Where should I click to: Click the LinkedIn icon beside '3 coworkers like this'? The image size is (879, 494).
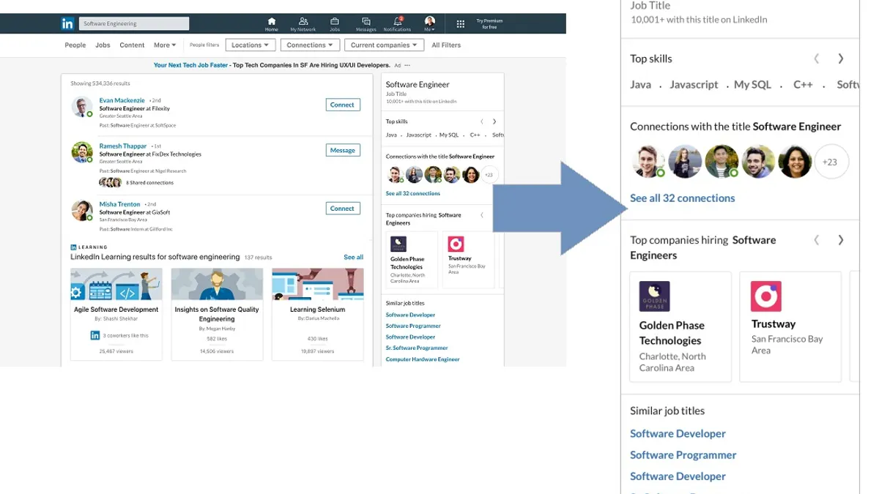(x=94, y=335)
